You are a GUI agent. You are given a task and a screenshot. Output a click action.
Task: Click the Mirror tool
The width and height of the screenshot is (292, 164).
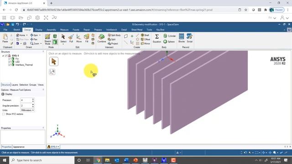click(145, 44)
